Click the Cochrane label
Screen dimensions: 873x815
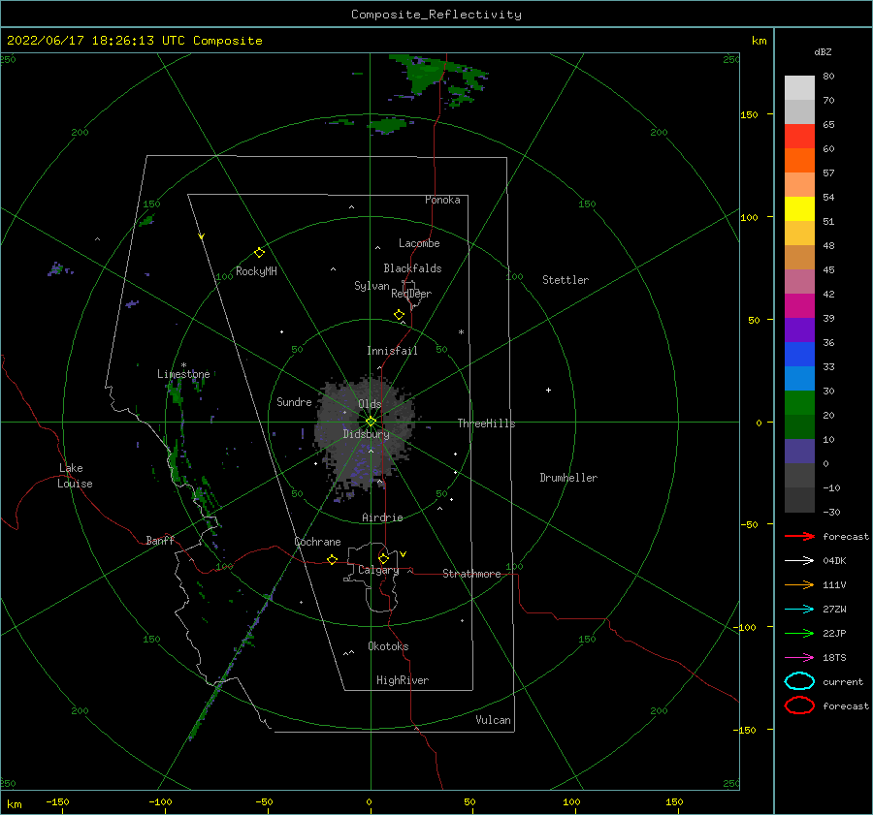(317, 542)
